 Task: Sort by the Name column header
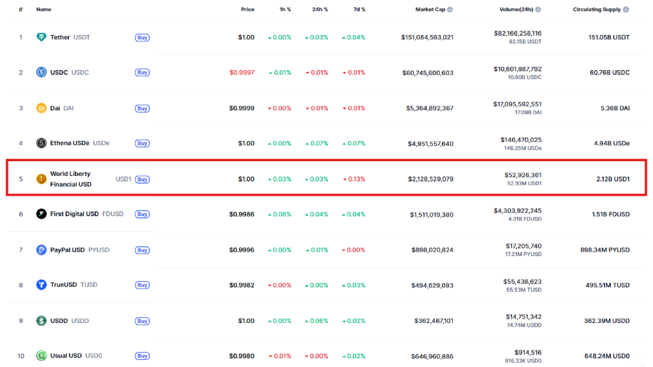pyautogui.click(x=44, y=9)
